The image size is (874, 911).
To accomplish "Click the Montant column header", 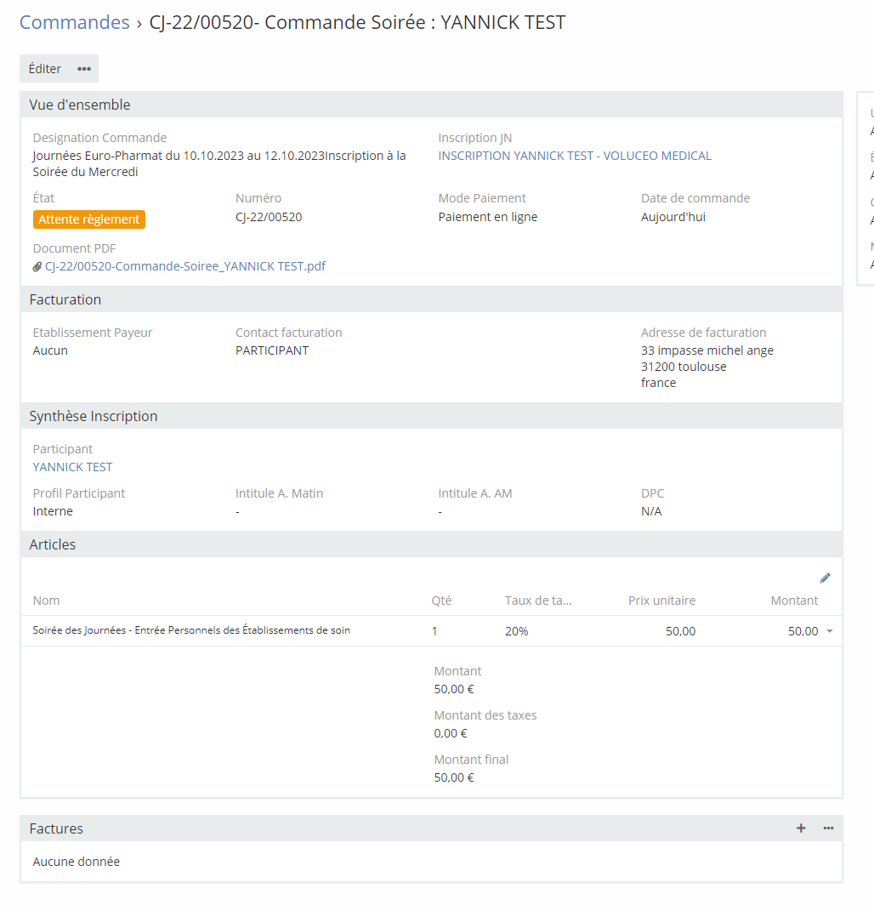I will [794, 601].
